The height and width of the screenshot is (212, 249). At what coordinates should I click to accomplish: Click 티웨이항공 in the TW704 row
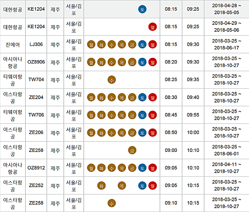pos(13,80)
